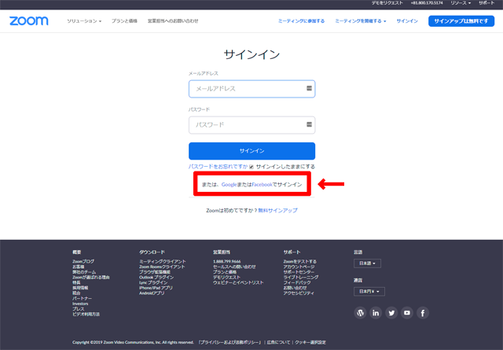Focus the パスワード input field

tap(251, 125)
